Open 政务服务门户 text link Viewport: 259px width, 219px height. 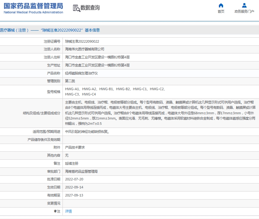[x=244, y=11]
